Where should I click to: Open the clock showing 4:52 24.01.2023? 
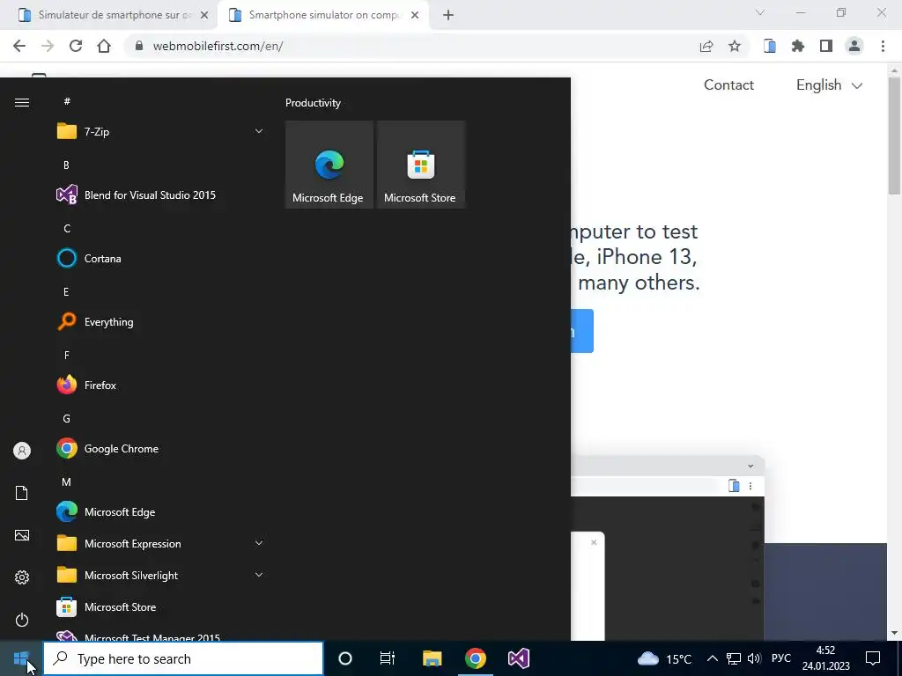825,658
